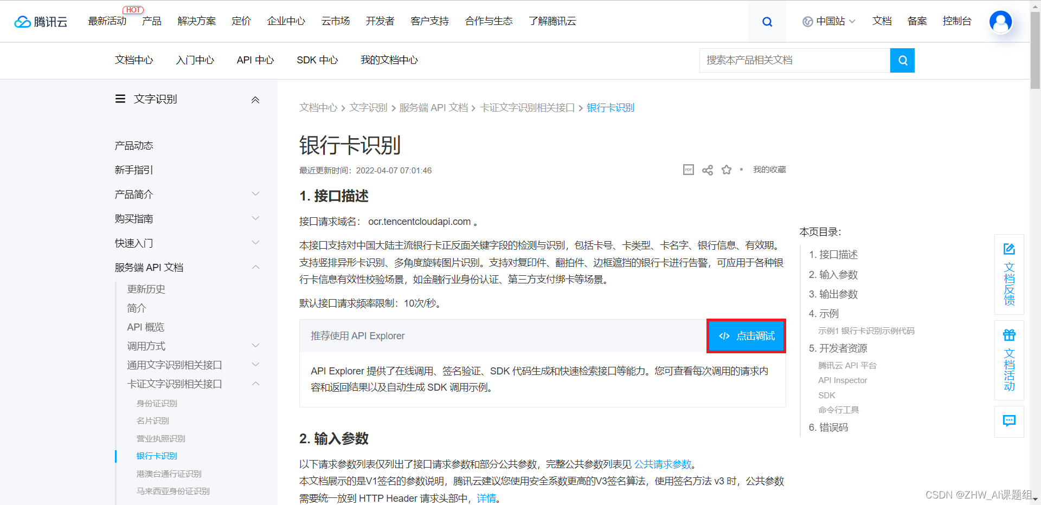Open the chat bubble support icon

[x=1009, y=421]
